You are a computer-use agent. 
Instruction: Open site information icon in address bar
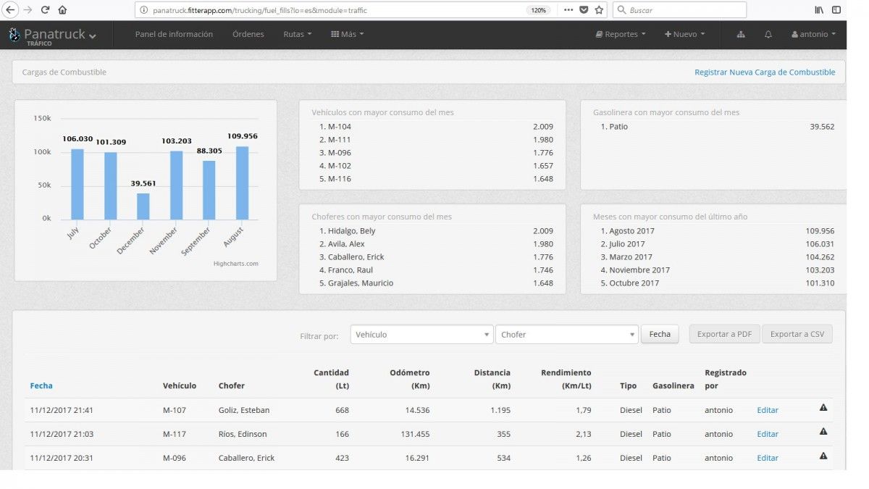pyautogui.click(x=144, y=10)
